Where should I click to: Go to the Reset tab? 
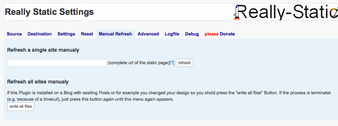(x=87, y=34)
